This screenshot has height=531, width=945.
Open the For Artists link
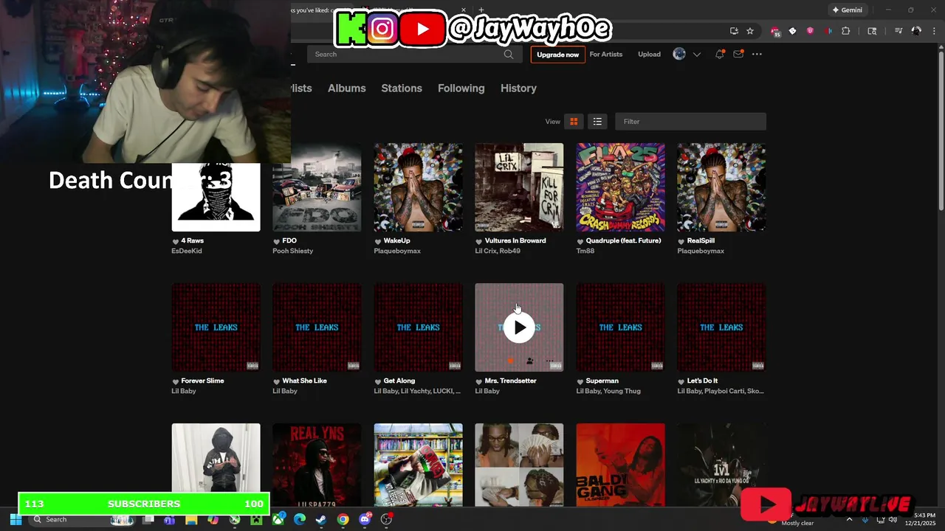click(606, 55)
